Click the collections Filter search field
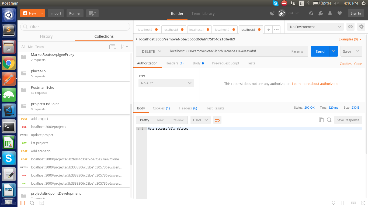Viewport: 368px width, 207px height. tap(75, 27)
